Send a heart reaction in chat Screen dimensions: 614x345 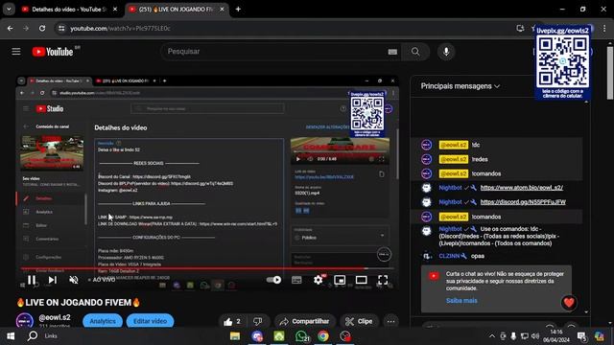pyautogui.click(x=569, y=303)
